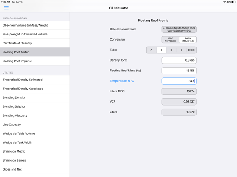Select Shrinkage Metric
Viewport: 237px width, 177px height.
pyautogui.click(x=35, y=151)
